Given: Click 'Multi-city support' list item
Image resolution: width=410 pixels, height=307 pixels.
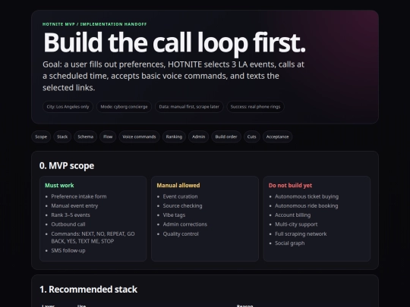Looking at the screenshot, I should 296,224.
